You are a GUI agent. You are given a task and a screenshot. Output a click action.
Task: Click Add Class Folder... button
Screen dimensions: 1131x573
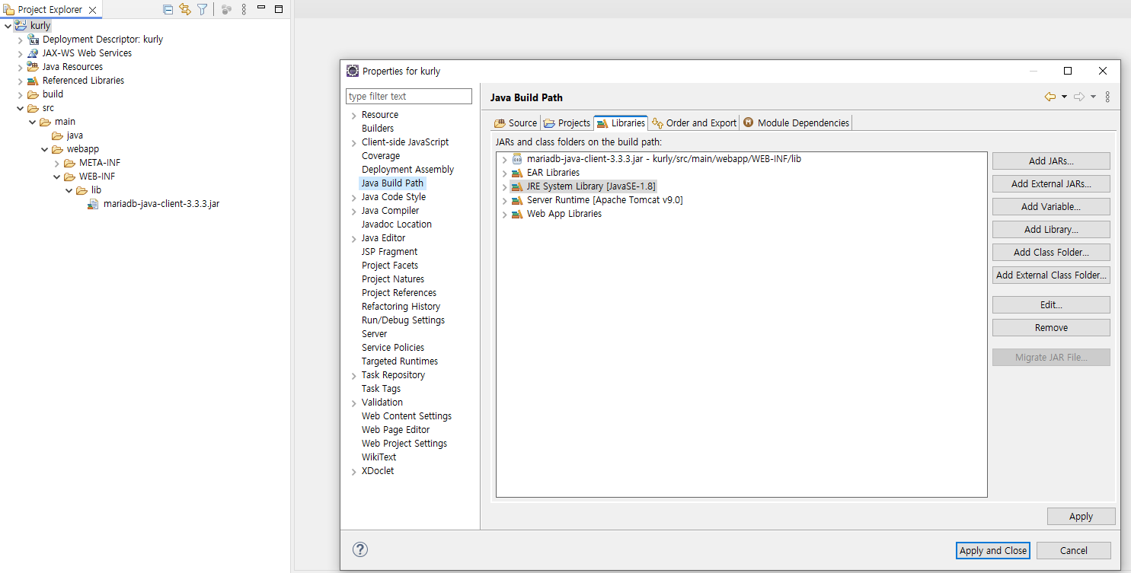point(1051,252)
